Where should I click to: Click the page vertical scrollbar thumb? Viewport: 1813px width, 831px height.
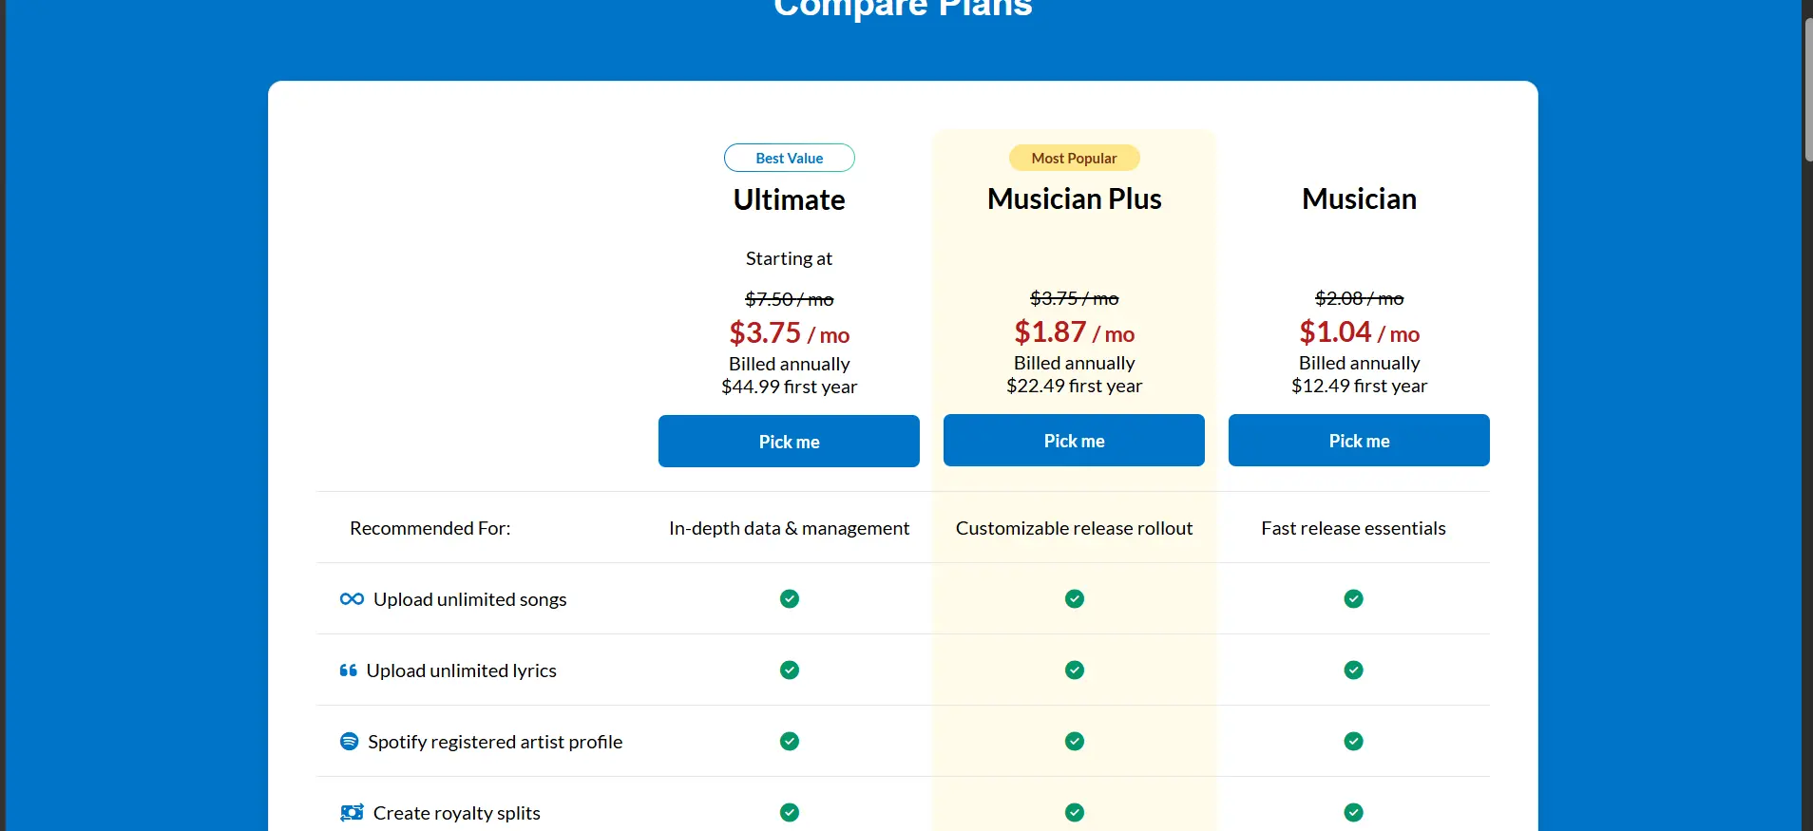pyautogui.click(x=1807, y=90)
